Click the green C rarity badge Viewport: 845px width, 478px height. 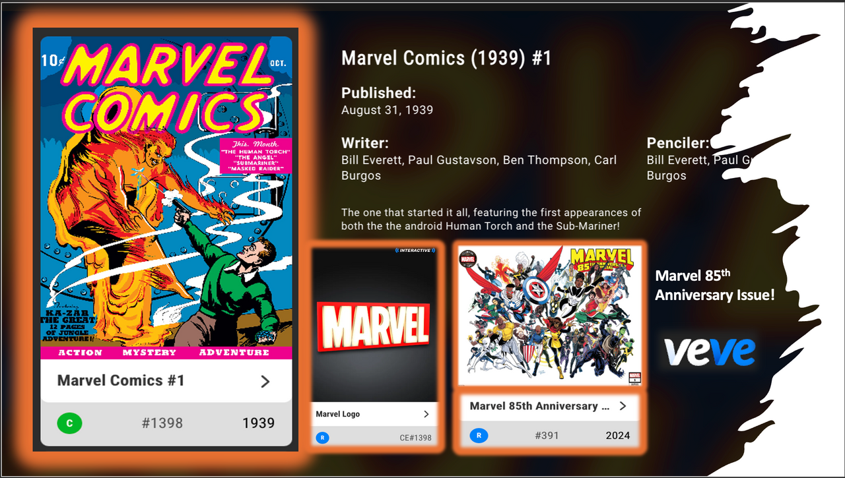(x=69, y=423)
